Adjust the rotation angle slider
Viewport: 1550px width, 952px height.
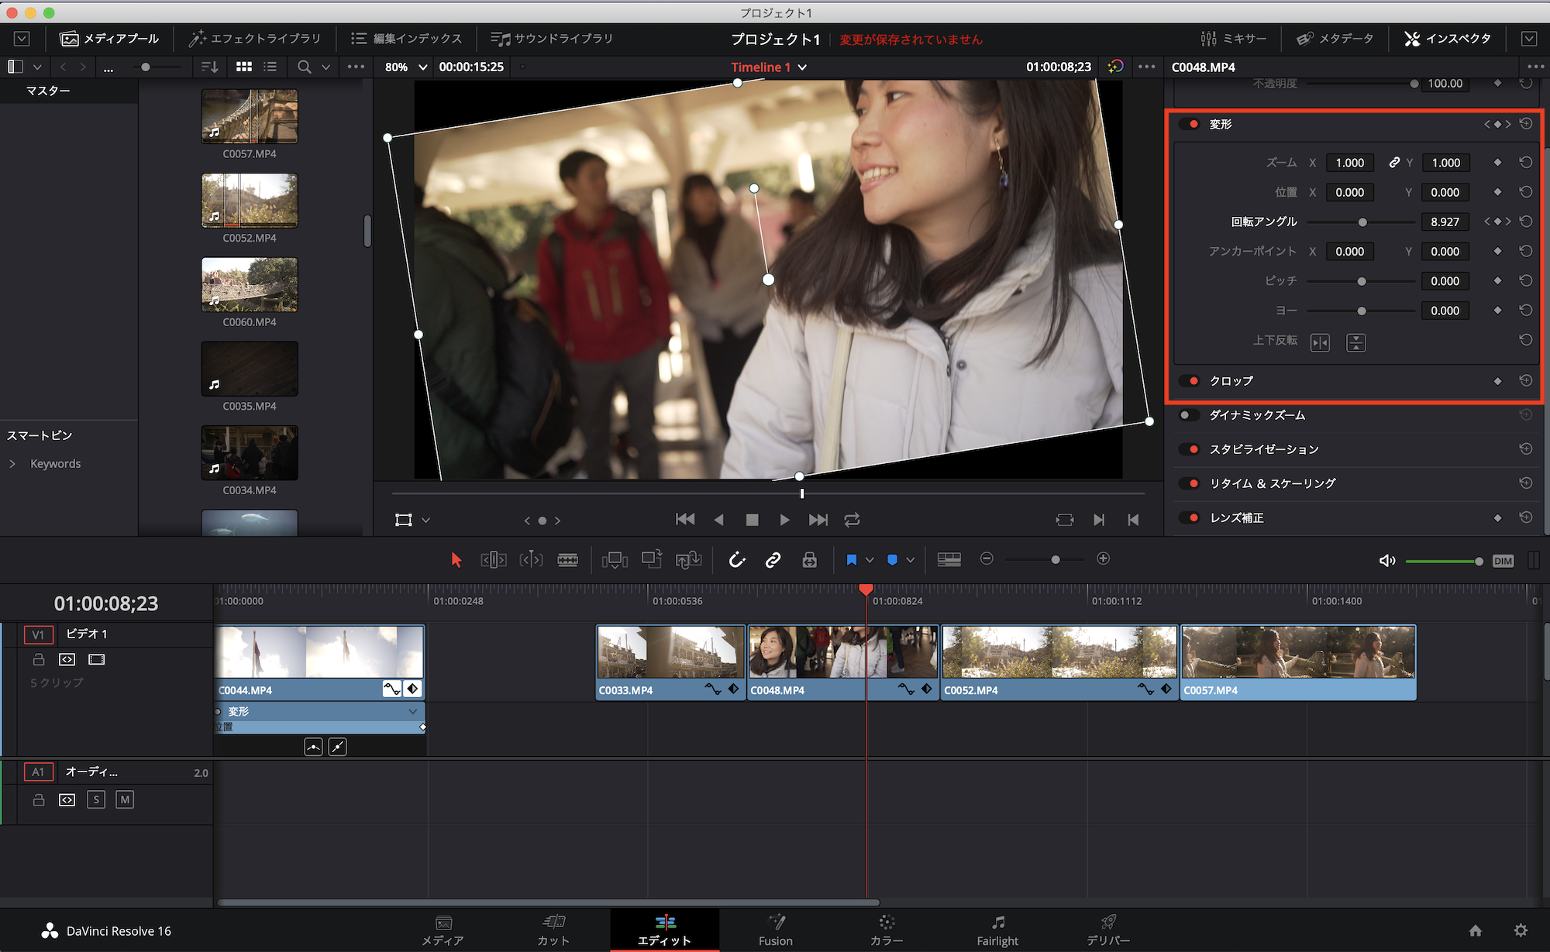tap(1362, 222)
